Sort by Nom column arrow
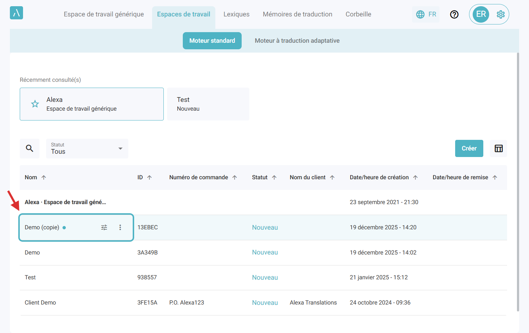This screenshot has width=529, height=333. [x=44, y=177]
